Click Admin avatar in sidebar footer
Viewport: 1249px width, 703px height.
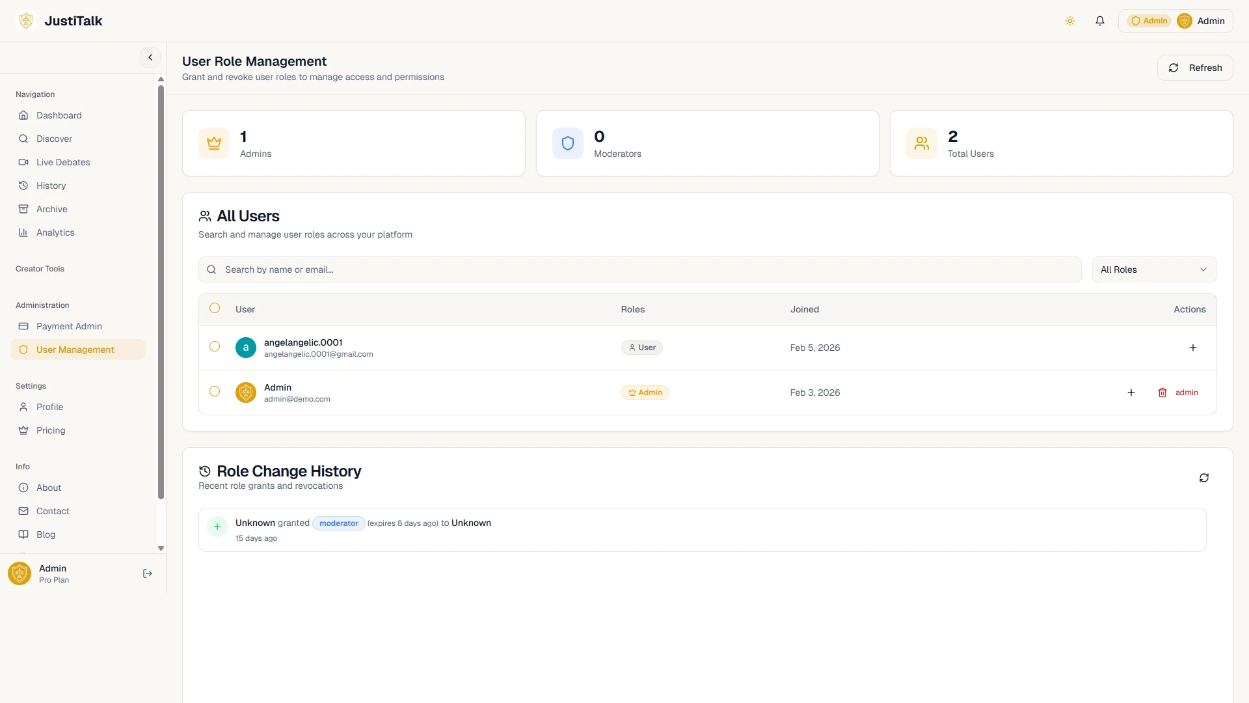[x=20, y=573]
